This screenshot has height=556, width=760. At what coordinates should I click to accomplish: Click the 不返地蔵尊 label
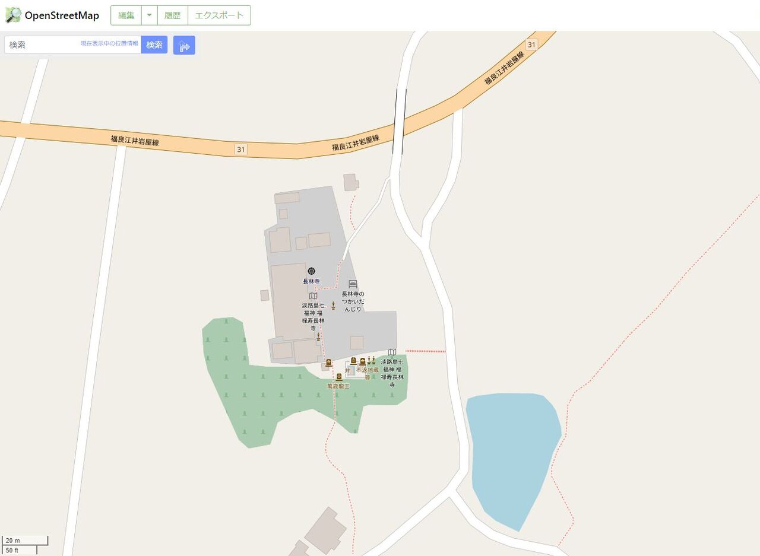point(367,373)
